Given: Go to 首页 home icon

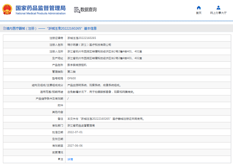Looking at the screenshot, I should pos(199,8).
